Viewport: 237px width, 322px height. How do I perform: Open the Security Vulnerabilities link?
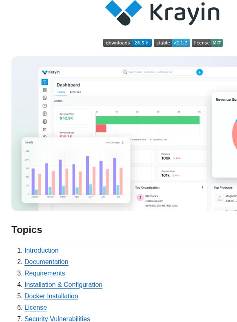pyautogui.click(x=57, y=319)
